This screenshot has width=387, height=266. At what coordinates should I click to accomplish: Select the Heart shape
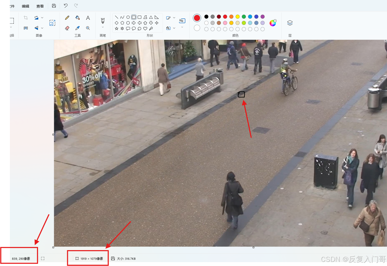[x=145, y=29]
